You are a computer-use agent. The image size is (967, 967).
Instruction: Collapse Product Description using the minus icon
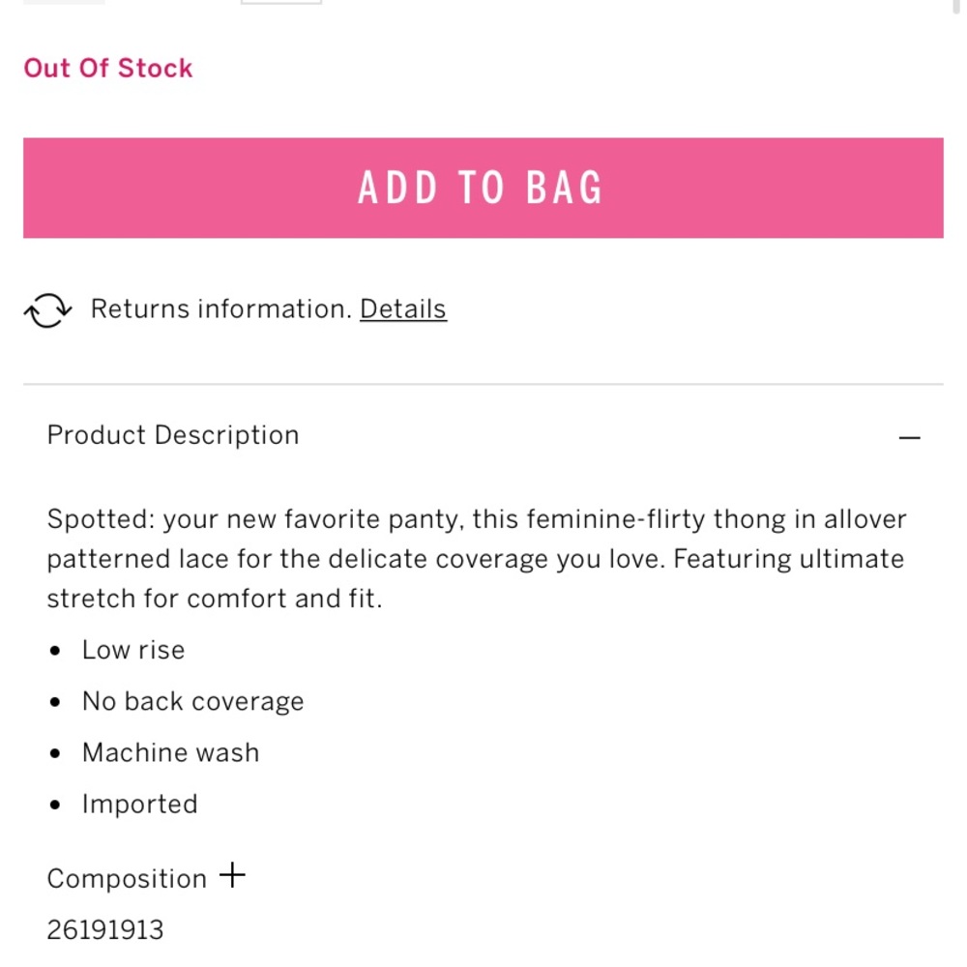click(909, 437)
